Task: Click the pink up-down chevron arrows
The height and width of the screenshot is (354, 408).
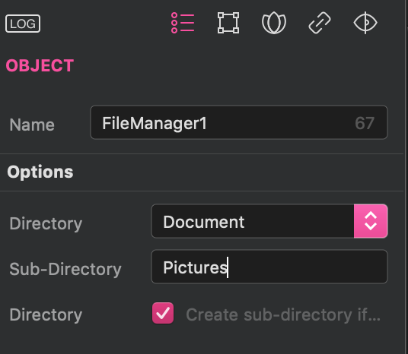Action: pyautogui.click(x=371, y=221)
